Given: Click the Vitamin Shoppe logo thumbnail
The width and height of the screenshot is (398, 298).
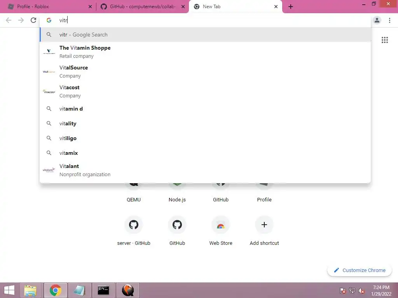Looking at the screenshot, I should click(49, 52).
